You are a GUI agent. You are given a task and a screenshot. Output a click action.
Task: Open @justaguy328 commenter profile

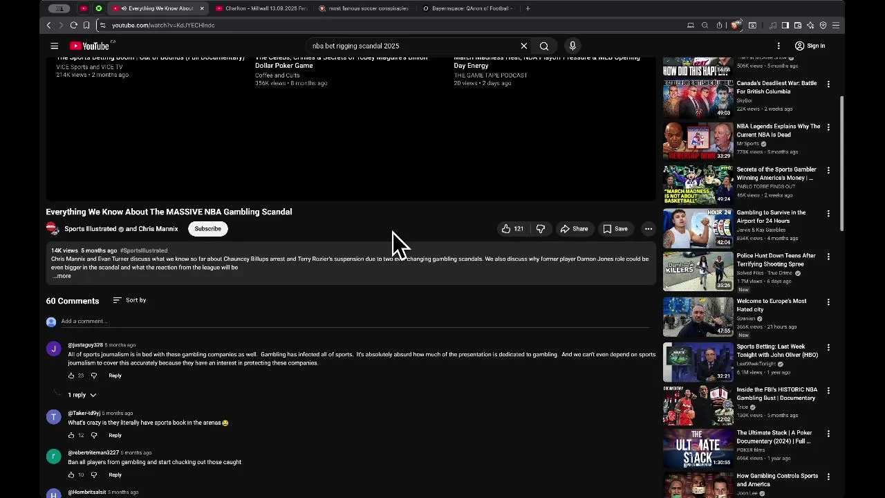85,344
